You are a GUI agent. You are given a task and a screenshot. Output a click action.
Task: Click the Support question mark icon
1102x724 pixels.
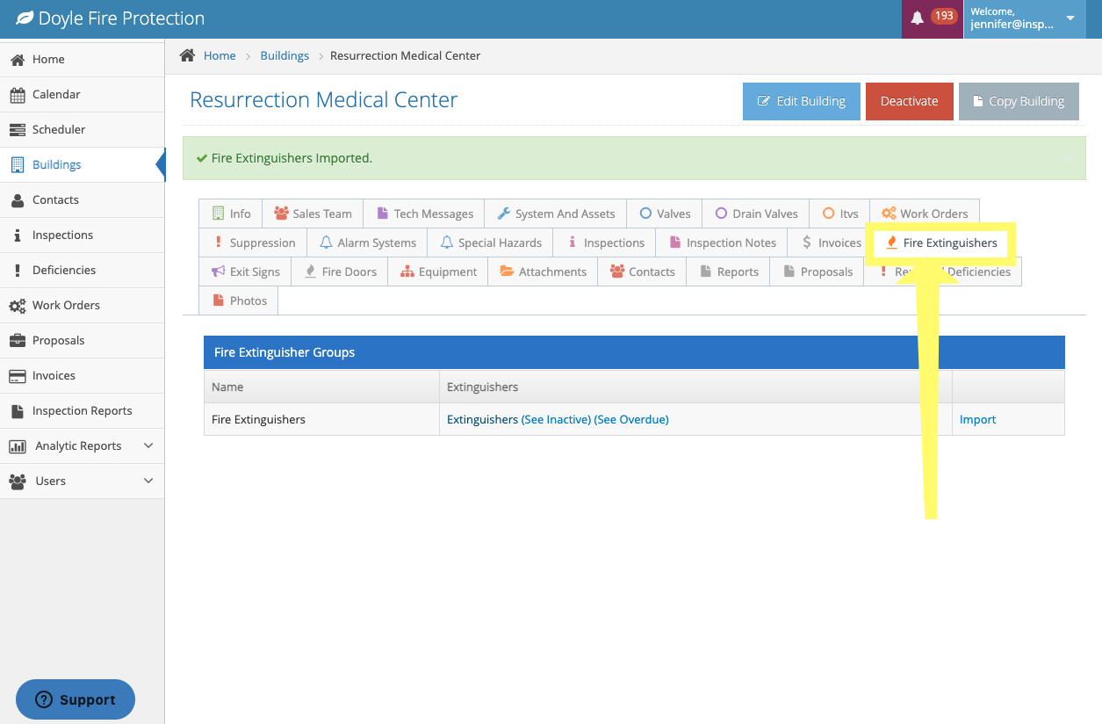click(x=44, y=699)
